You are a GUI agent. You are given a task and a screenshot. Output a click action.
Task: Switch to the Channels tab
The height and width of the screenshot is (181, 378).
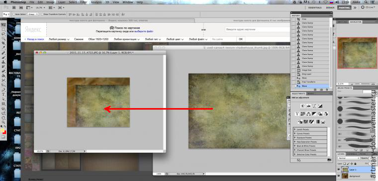tap(352, 154)
